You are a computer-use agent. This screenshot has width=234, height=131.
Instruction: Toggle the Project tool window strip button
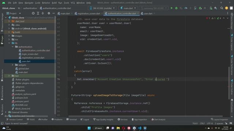click(2, 40)
